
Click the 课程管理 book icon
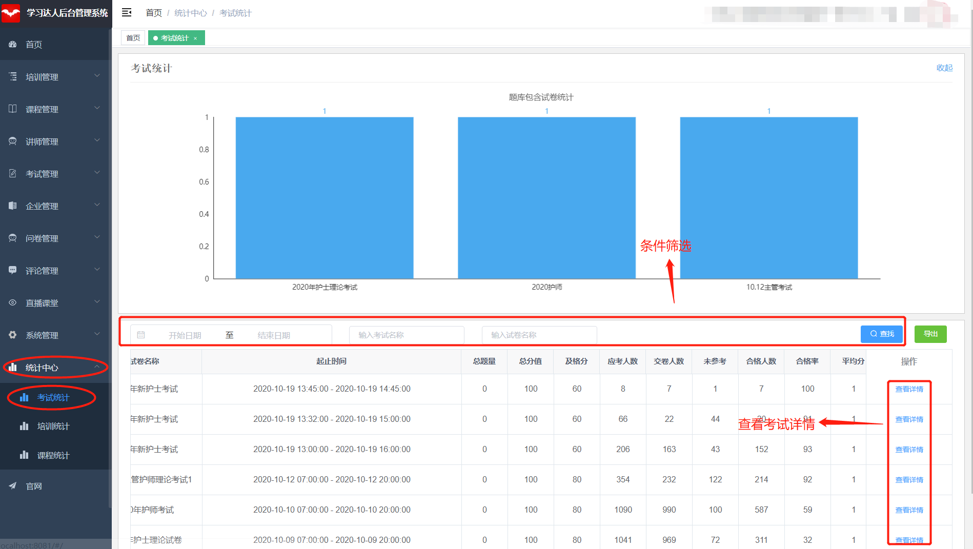(x=13, y=109)
